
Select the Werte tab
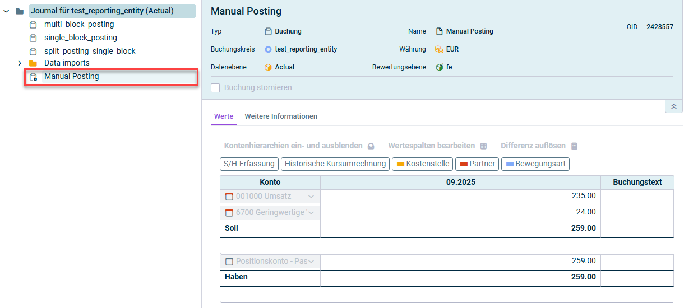(x=224, y=116)
